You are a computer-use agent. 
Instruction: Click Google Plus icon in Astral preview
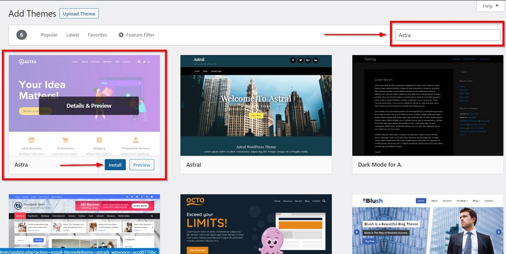point(308,60)
